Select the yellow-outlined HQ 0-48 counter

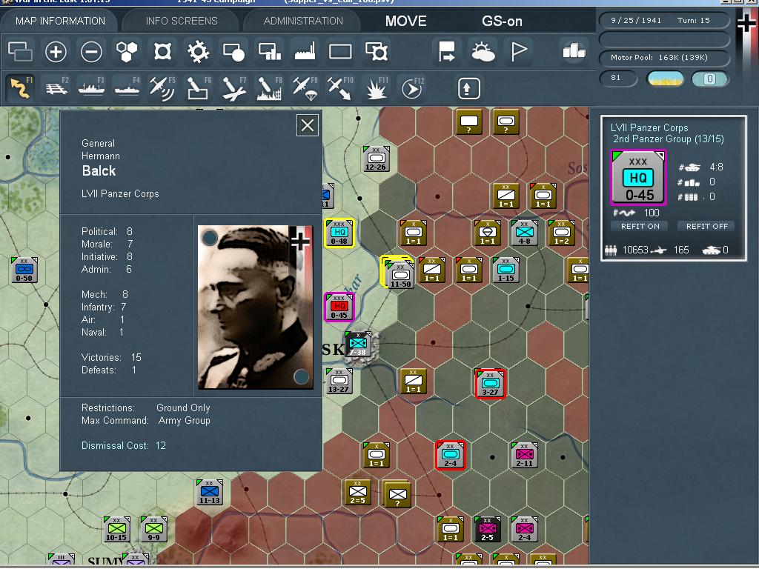pyautogui.click(x=339, y=233)
